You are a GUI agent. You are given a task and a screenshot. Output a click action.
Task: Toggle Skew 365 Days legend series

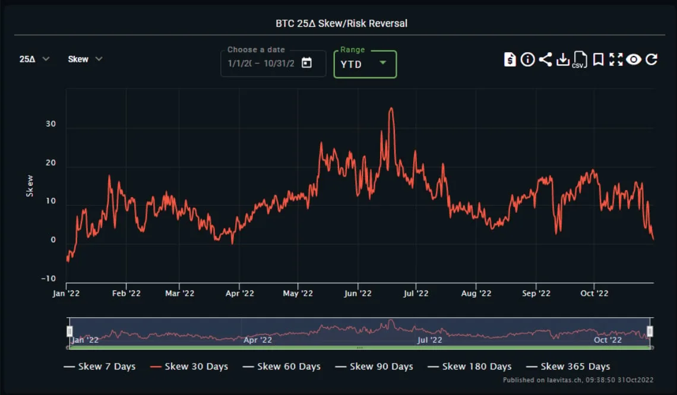(x=568, y=366)
